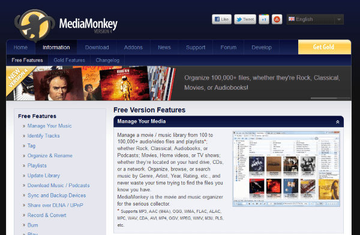Image resolution: width=360 pixels, height=235 pixels.
Task: Click the Google +1 icon
Action: click(264, 20)
